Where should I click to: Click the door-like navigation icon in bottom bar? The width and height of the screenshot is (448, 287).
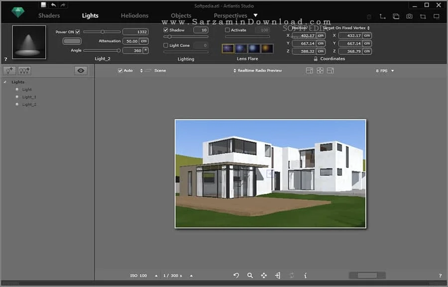(278, 275)
